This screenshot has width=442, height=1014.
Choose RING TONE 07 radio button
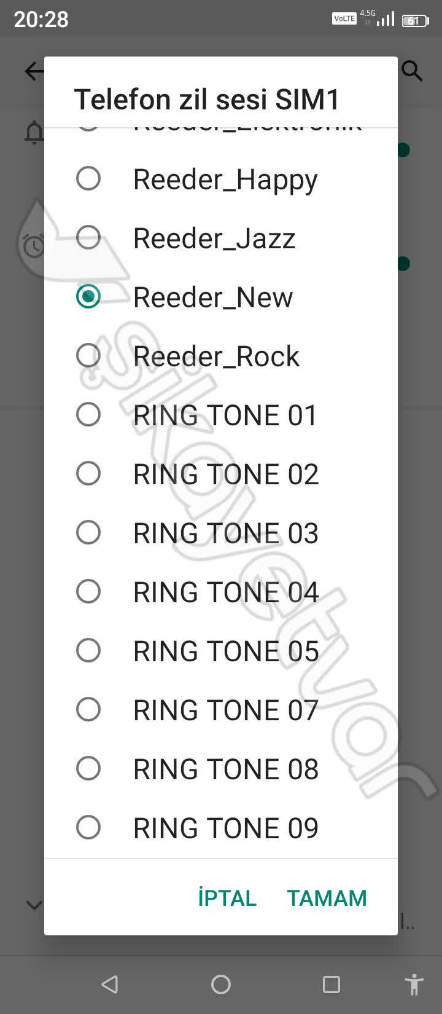point(88,710)
